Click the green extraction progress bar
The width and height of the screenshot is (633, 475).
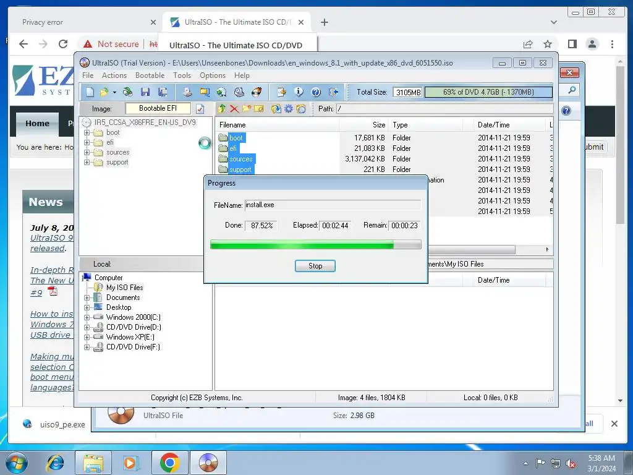click(316, 245)
